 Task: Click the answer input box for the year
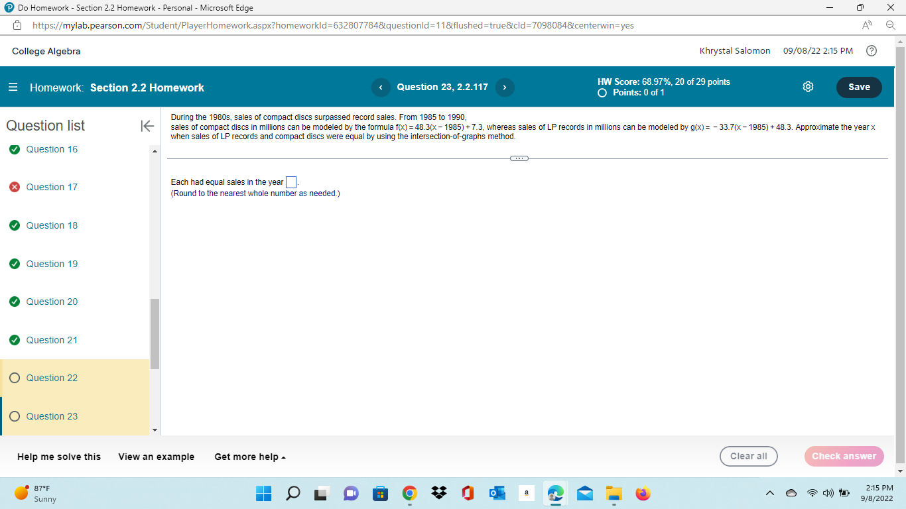(290, 181)
